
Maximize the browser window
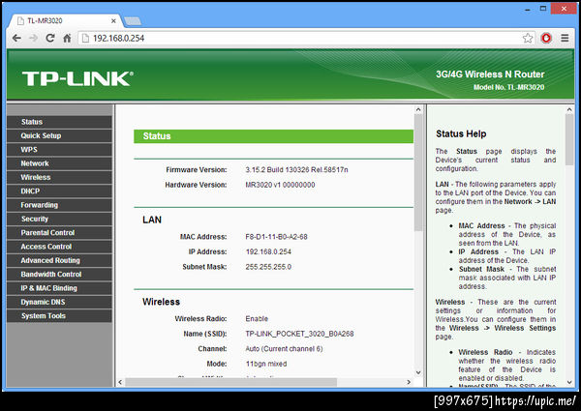[543, 9]
